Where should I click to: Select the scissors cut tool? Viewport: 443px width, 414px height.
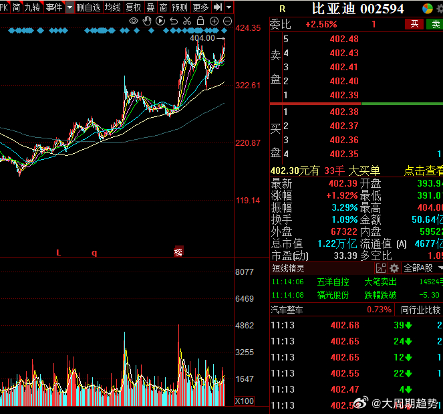[187, 21]
